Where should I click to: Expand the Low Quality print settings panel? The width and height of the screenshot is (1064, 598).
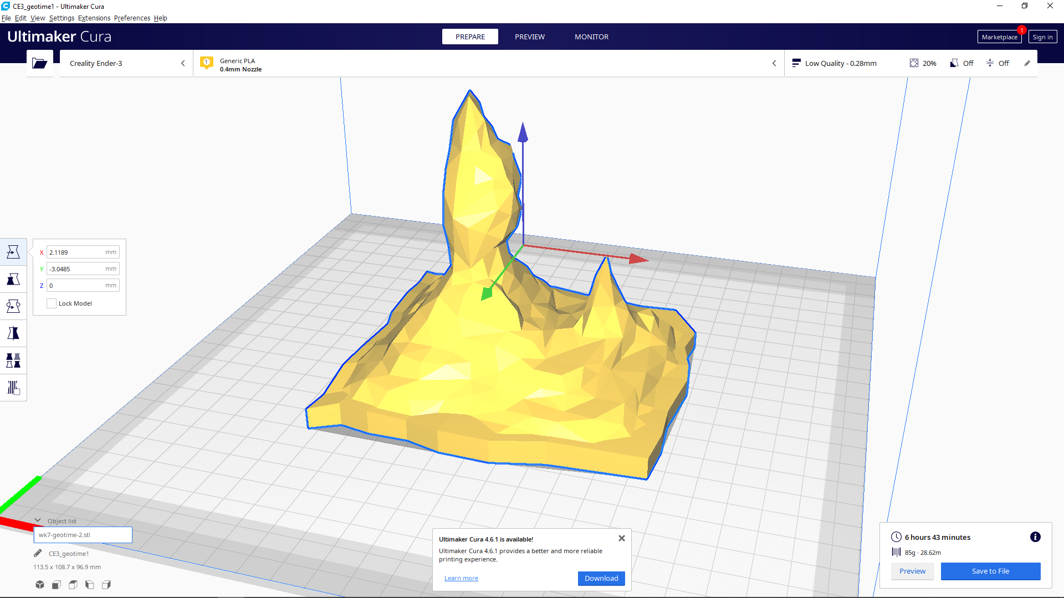(910, 63)
